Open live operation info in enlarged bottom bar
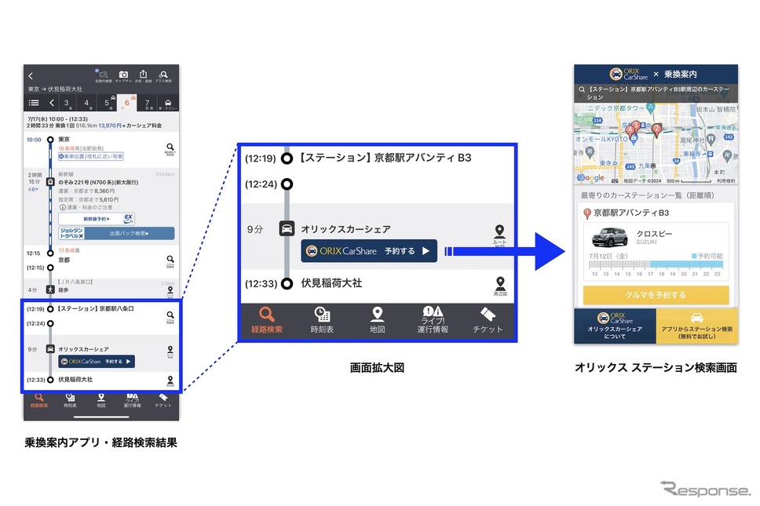This screenshot has height=506, width=760. point(433,320)
